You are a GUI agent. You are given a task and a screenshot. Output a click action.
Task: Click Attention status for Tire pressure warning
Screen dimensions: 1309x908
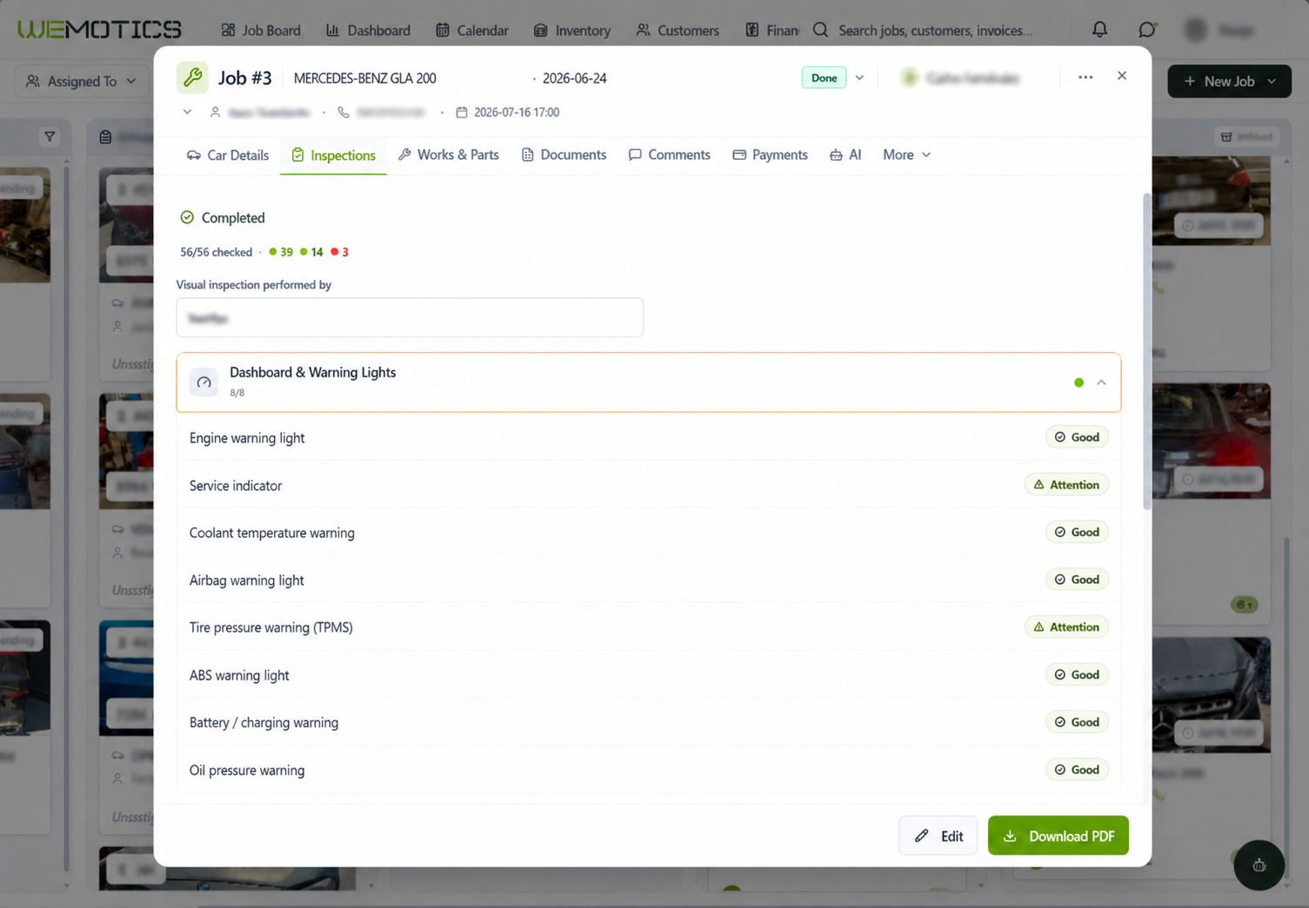point(1066,626)
